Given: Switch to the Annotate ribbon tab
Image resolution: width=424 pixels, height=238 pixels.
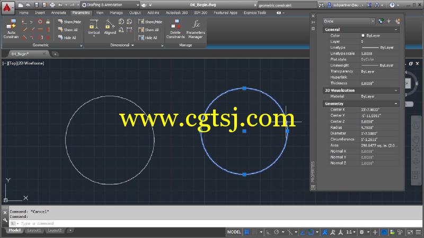Looking at the screenshot, I should (x=58, y=13).
